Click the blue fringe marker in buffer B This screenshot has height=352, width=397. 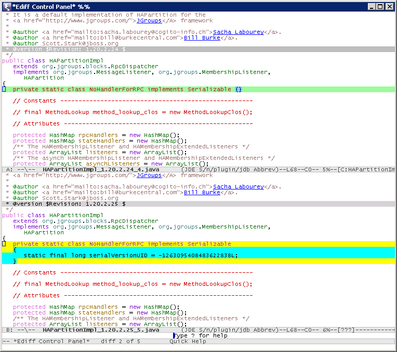(x=4, y=244)
